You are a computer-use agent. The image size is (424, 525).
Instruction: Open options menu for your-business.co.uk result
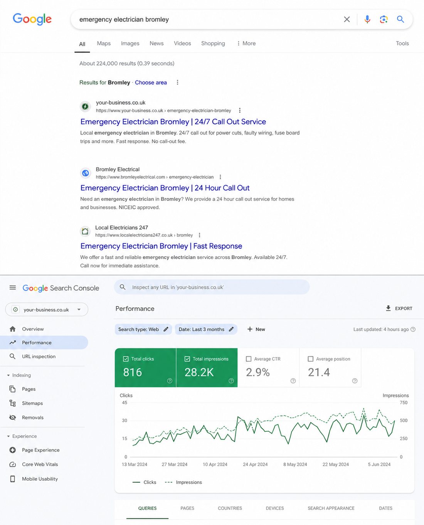click(x=240, y=110)
